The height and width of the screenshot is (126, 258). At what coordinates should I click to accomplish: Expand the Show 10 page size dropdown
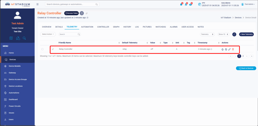point(223,34)
